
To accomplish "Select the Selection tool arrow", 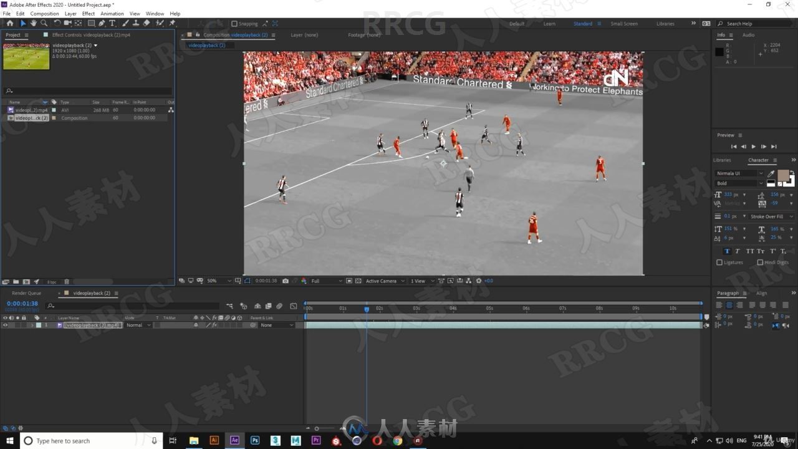I will 23,23.
